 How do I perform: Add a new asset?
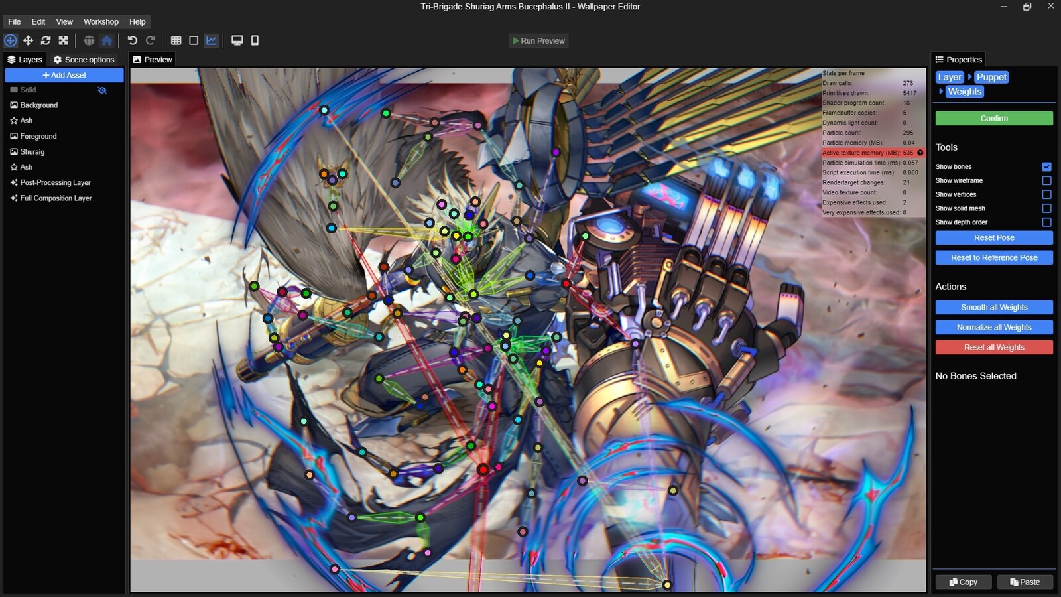(64, 75)
